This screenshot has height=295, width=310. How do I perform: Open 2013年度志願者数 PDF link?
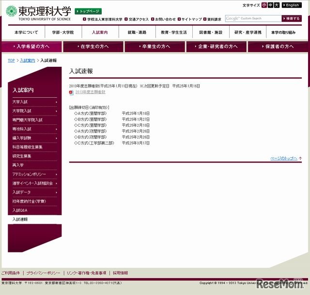pyautogui.click(x=91, y=92)
